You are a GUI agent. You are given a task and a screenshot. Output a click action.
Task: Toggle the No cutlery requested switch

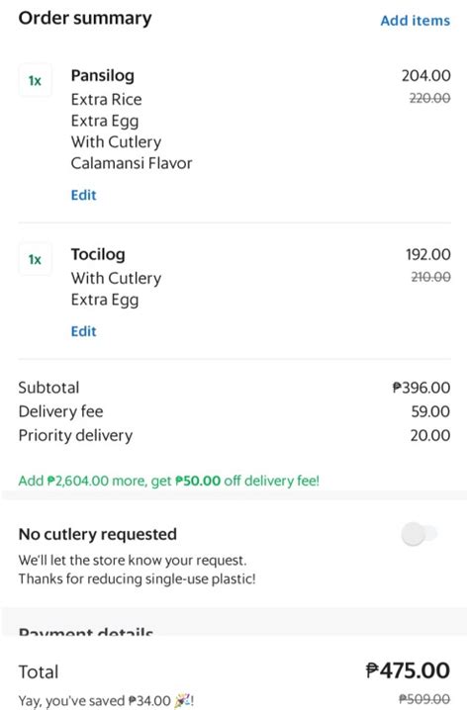pos(420,534)
